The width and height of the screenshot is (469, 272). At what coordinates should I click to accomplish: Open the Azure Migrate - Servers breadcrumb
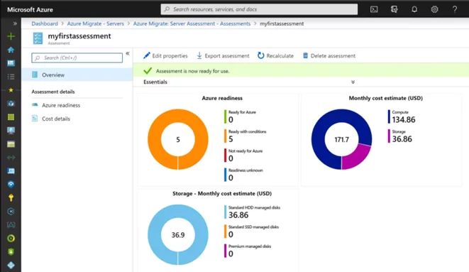click(95, 23)
